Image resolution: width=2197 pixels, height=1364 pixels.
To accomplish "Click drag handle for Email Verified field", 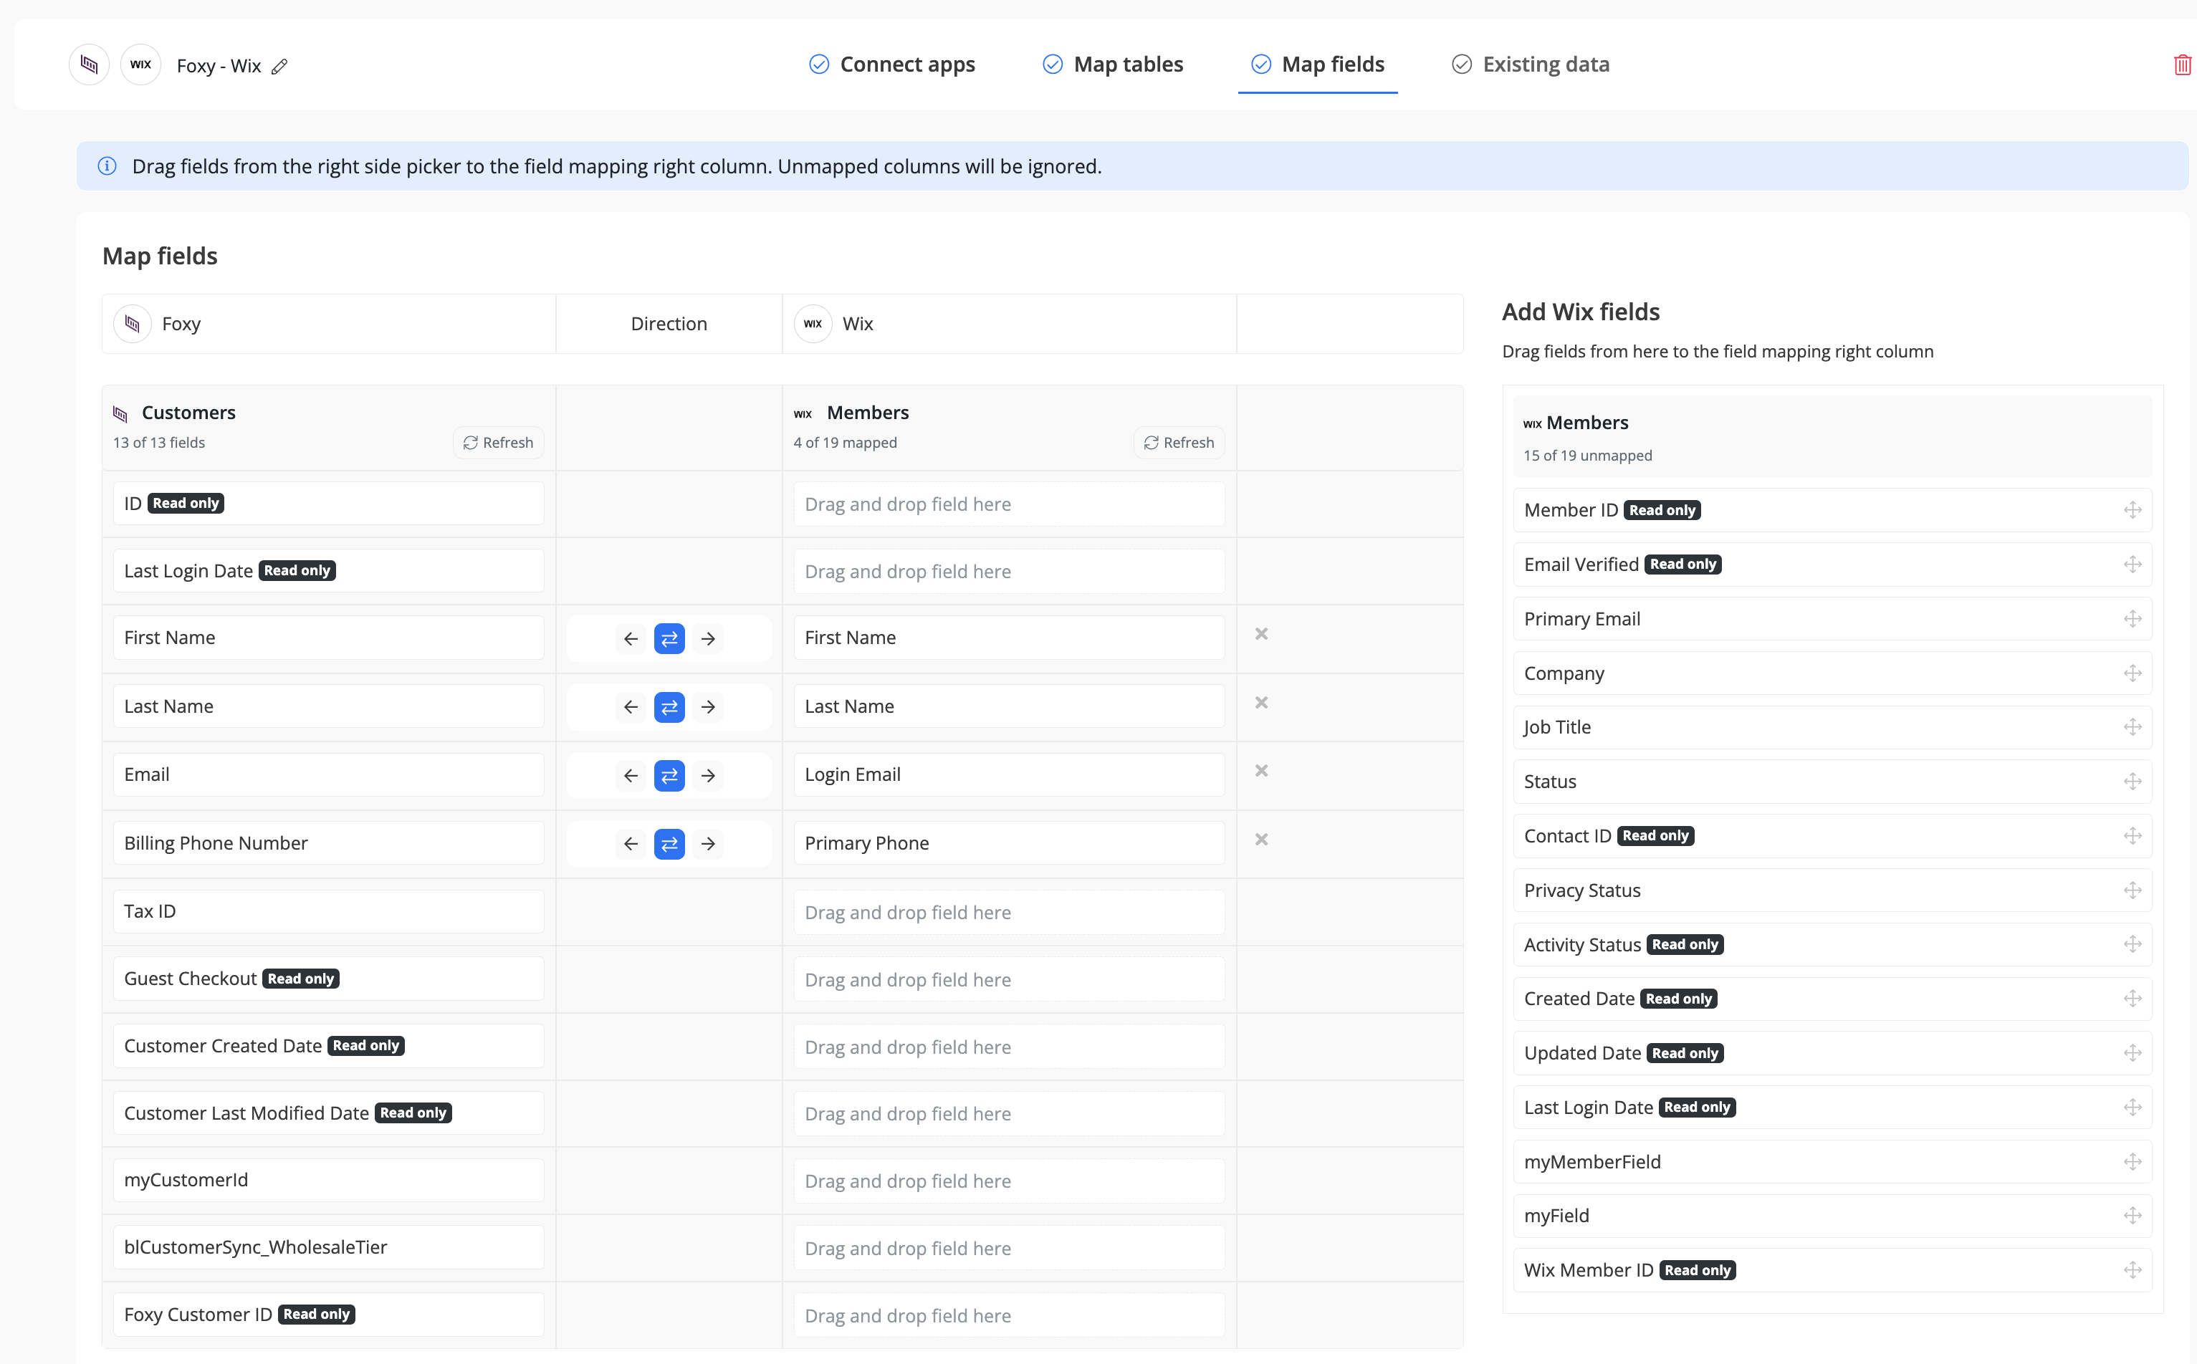I will pos(2132,565).
